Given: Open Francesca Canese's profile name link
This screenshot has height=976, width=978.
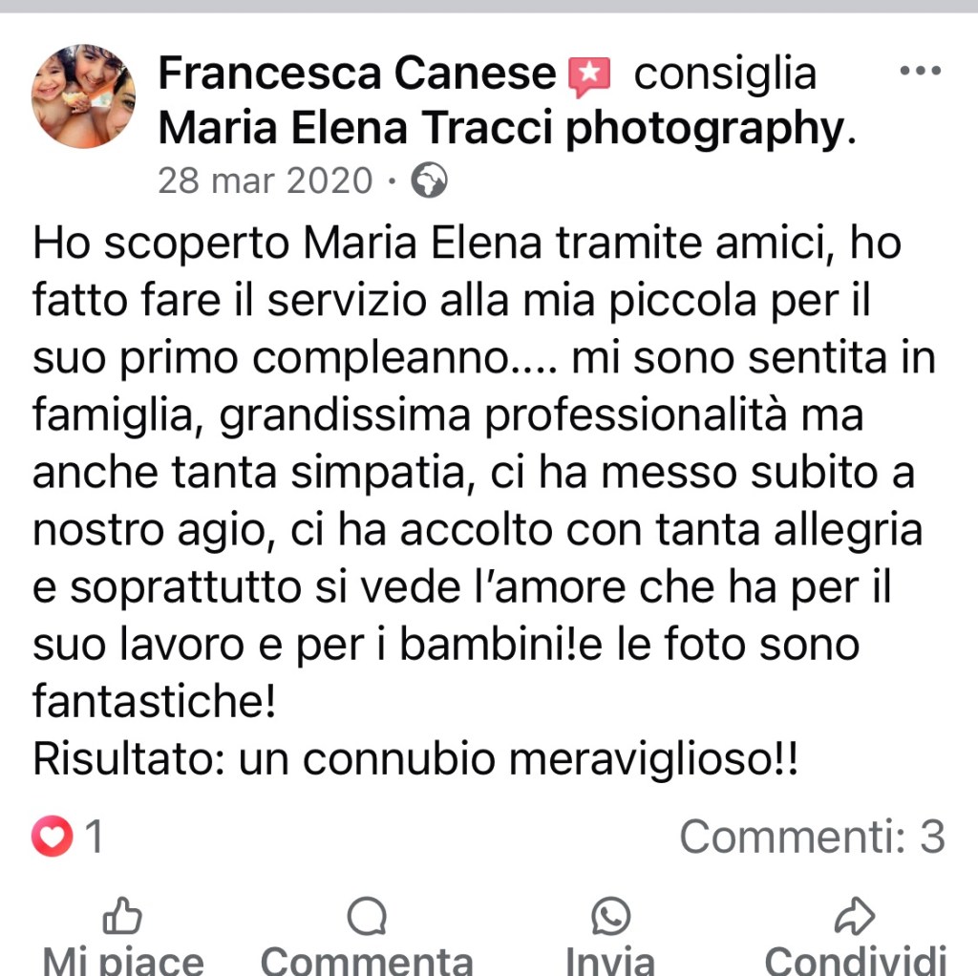Looking at the screenshot, I should click(x=357, y=73).
